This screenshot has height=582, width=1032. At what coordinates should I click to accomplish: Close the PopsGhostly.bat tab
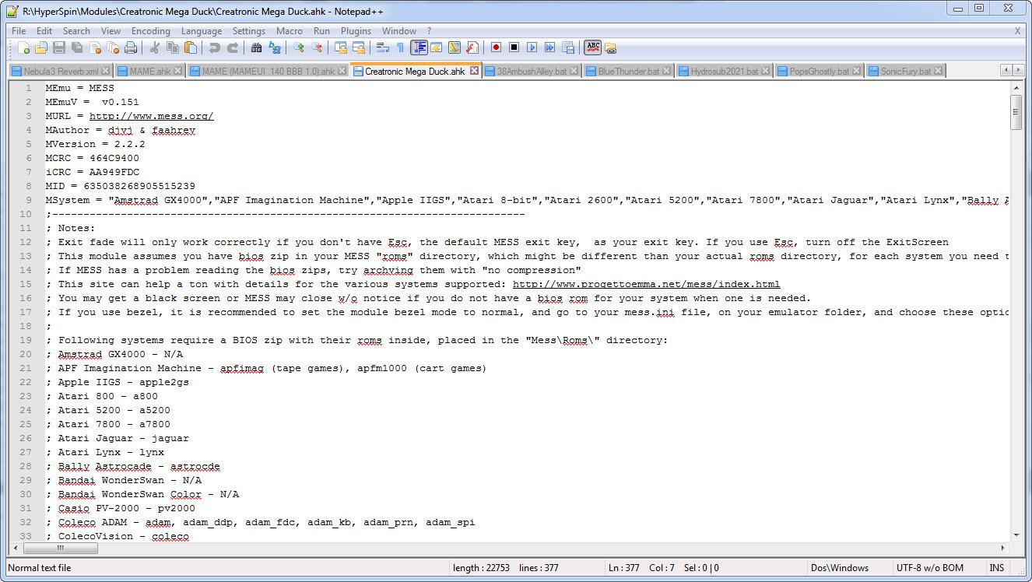856,71
